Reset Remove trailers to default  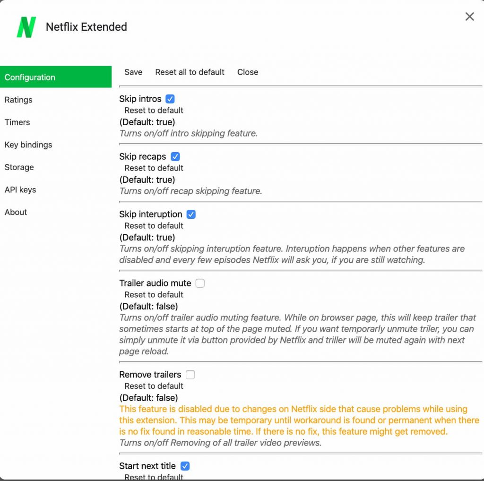[154, 386]
